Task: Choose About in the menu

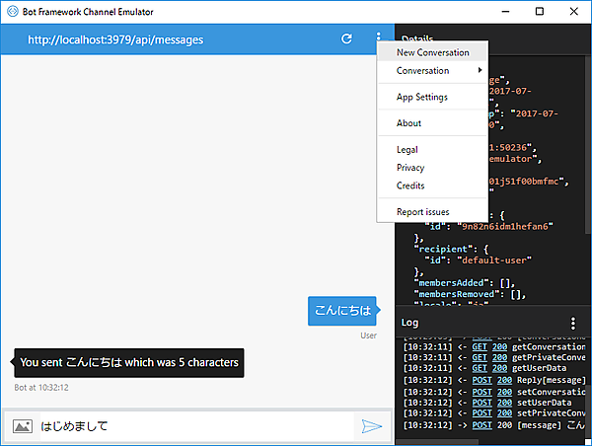Action: [433, 123]
